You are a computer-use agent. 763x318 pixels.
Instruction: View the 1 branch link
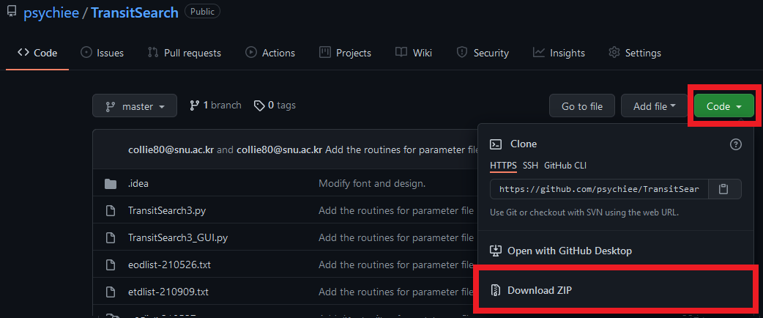pos(215,105)
